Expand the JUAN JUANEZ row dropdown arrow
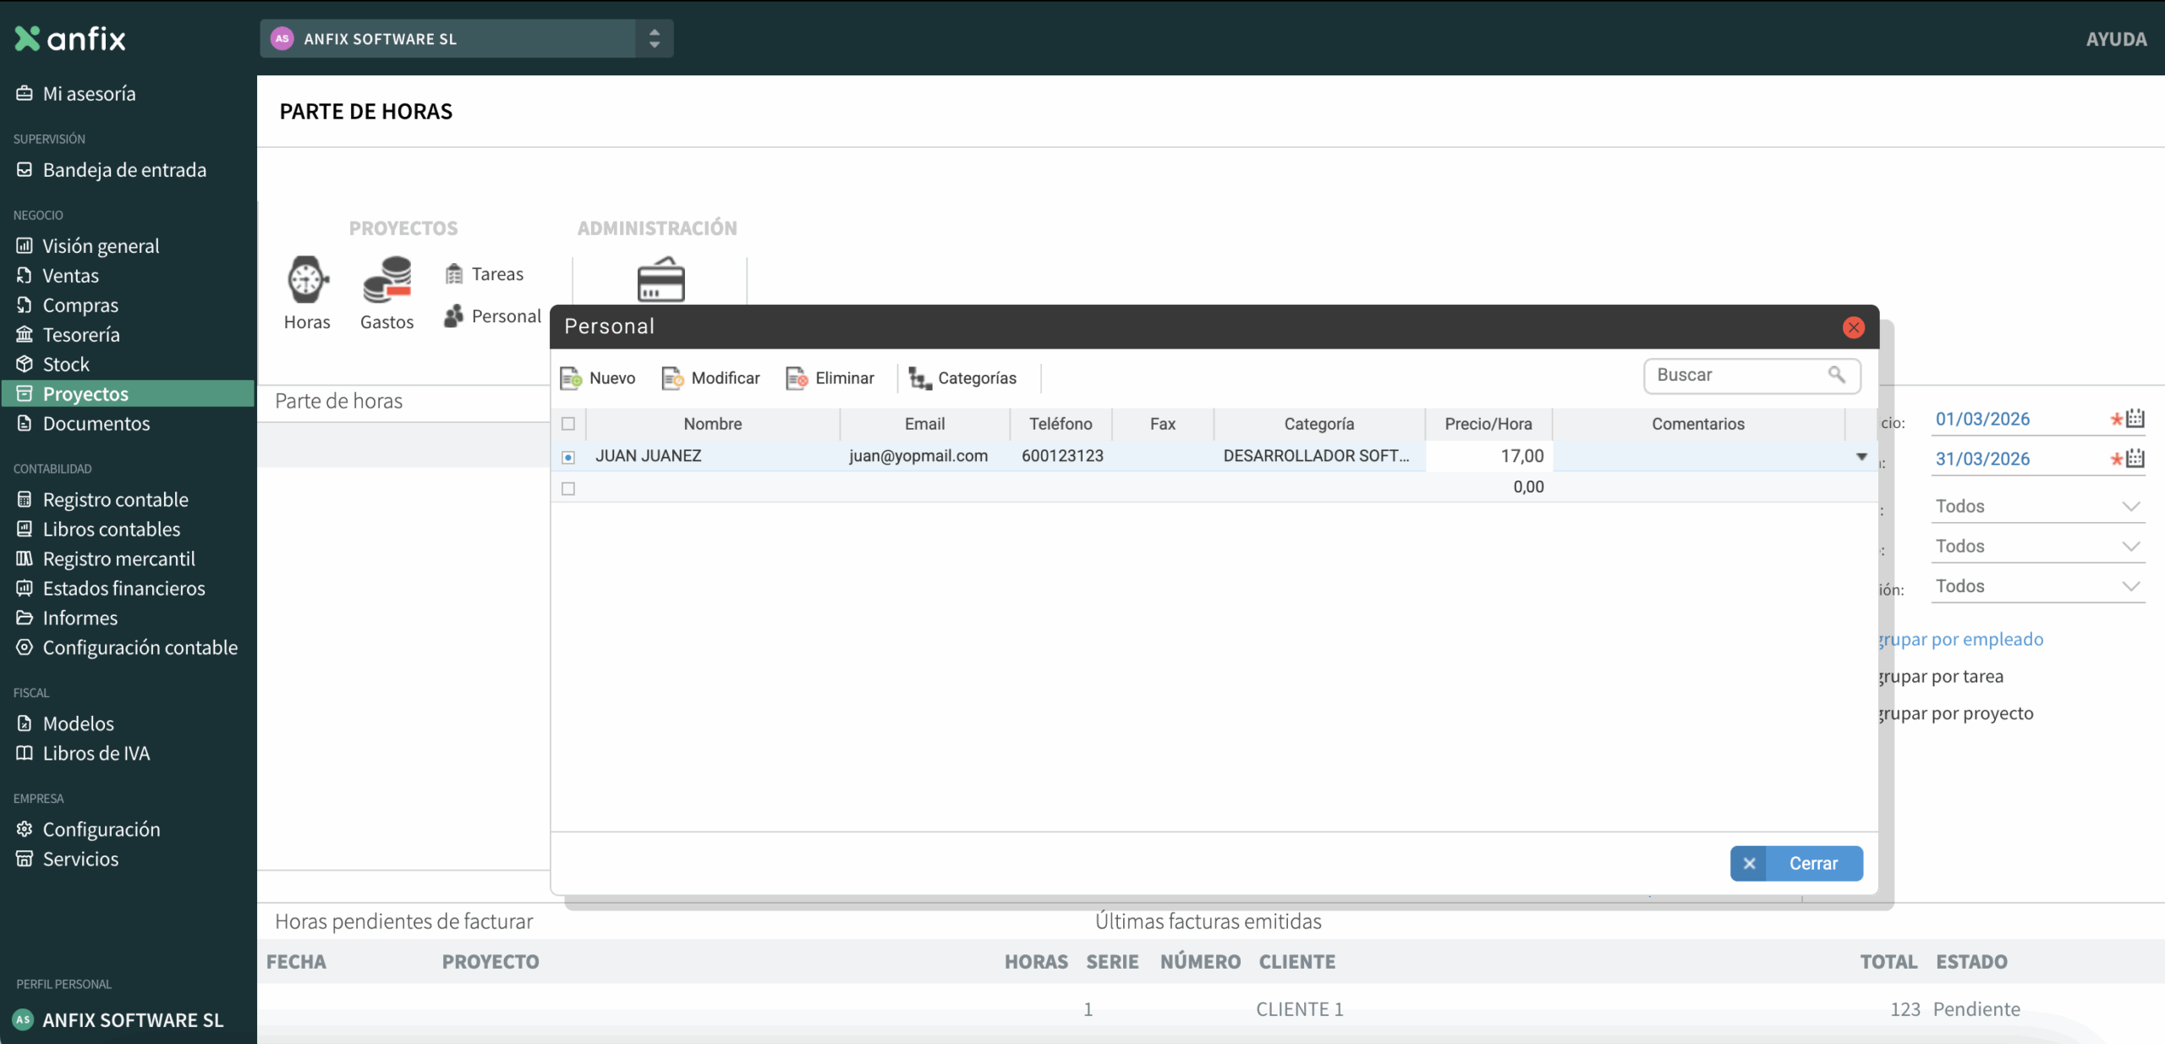The height and width of the screenshot is (1044, 2165). pos(1861,456)
